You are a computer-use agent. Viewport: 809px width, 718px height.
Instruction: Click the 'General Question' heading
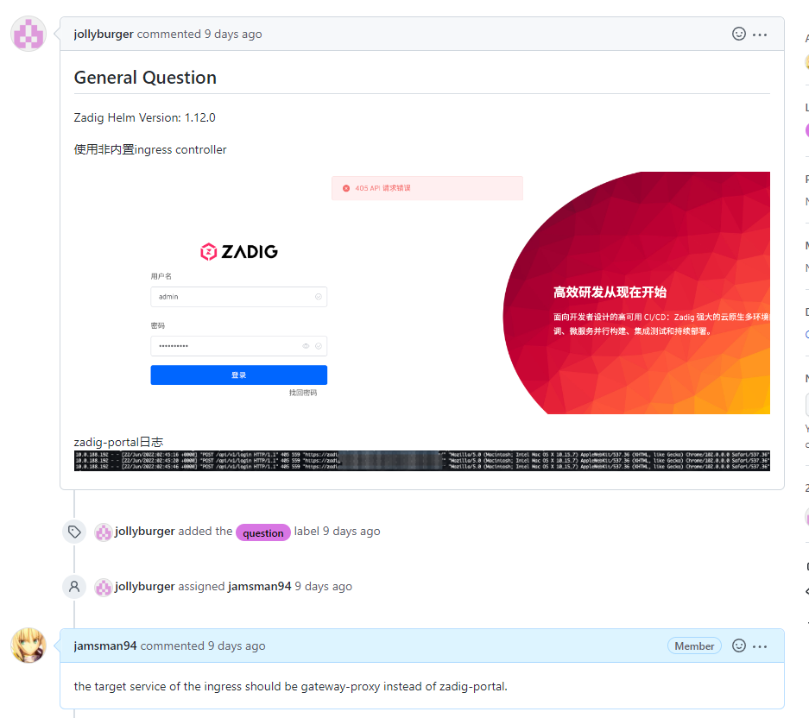click(x=146, y=78)
